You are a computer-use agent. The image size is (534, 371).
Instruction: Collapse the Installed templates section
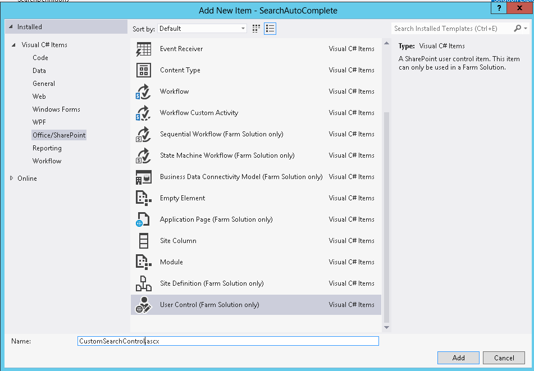pos(11,26)
